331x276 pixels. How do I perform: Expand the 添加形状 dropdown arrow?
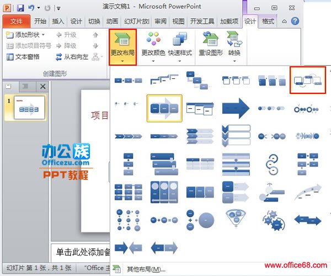43,35
